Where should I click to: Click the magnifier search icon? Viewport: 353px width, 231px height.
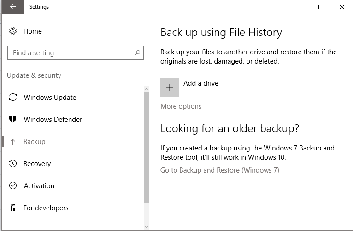click(137, 53)
